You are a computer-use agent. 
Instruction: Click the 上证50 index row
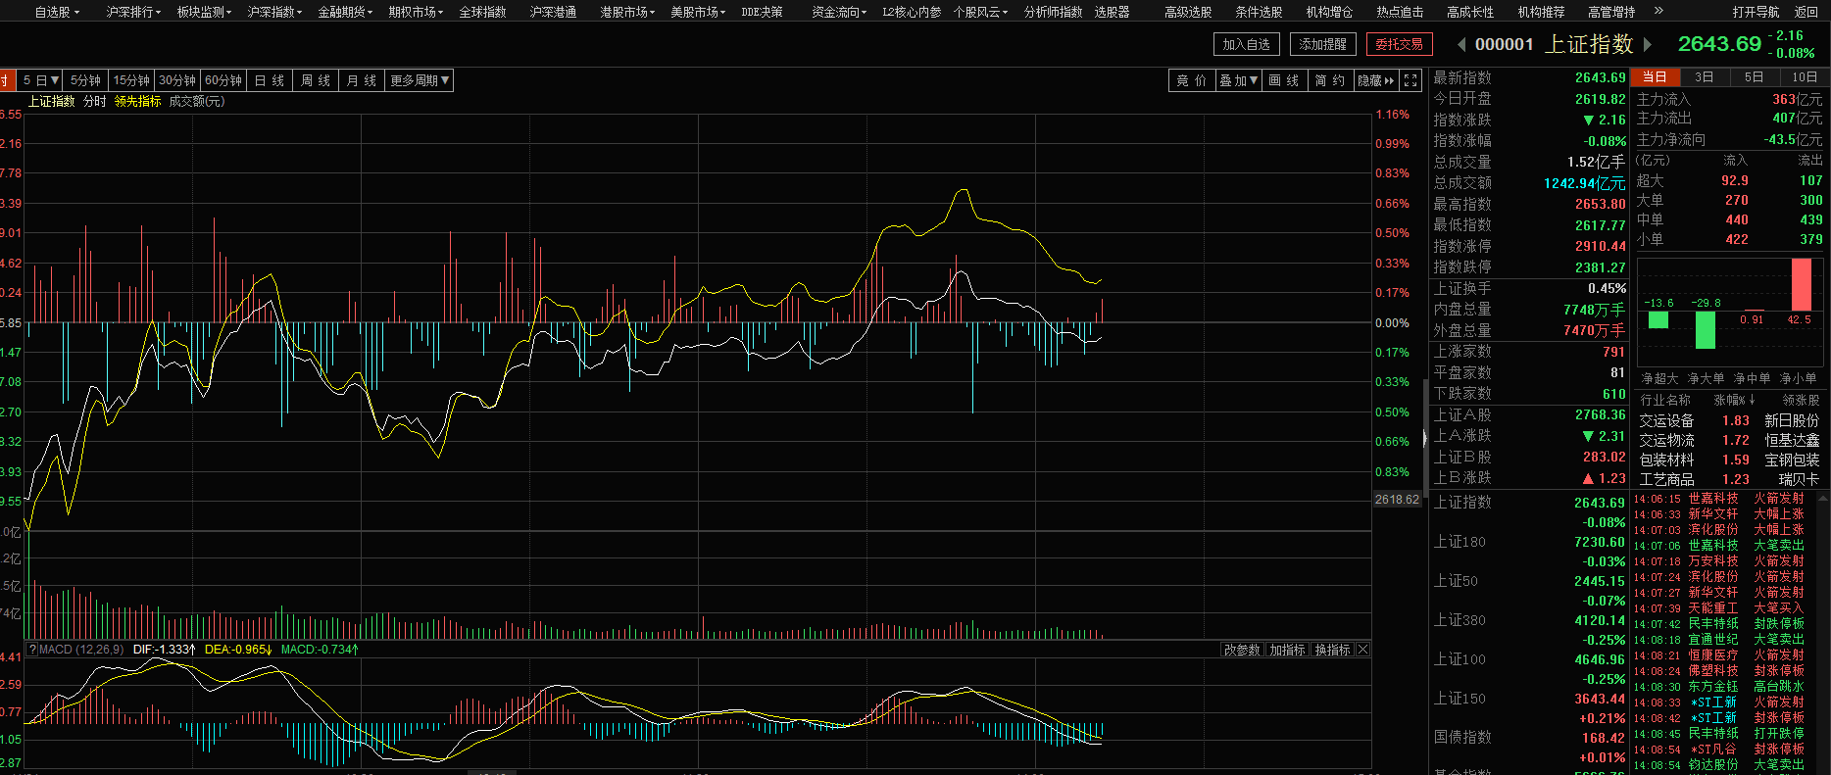coord(1529,590)
